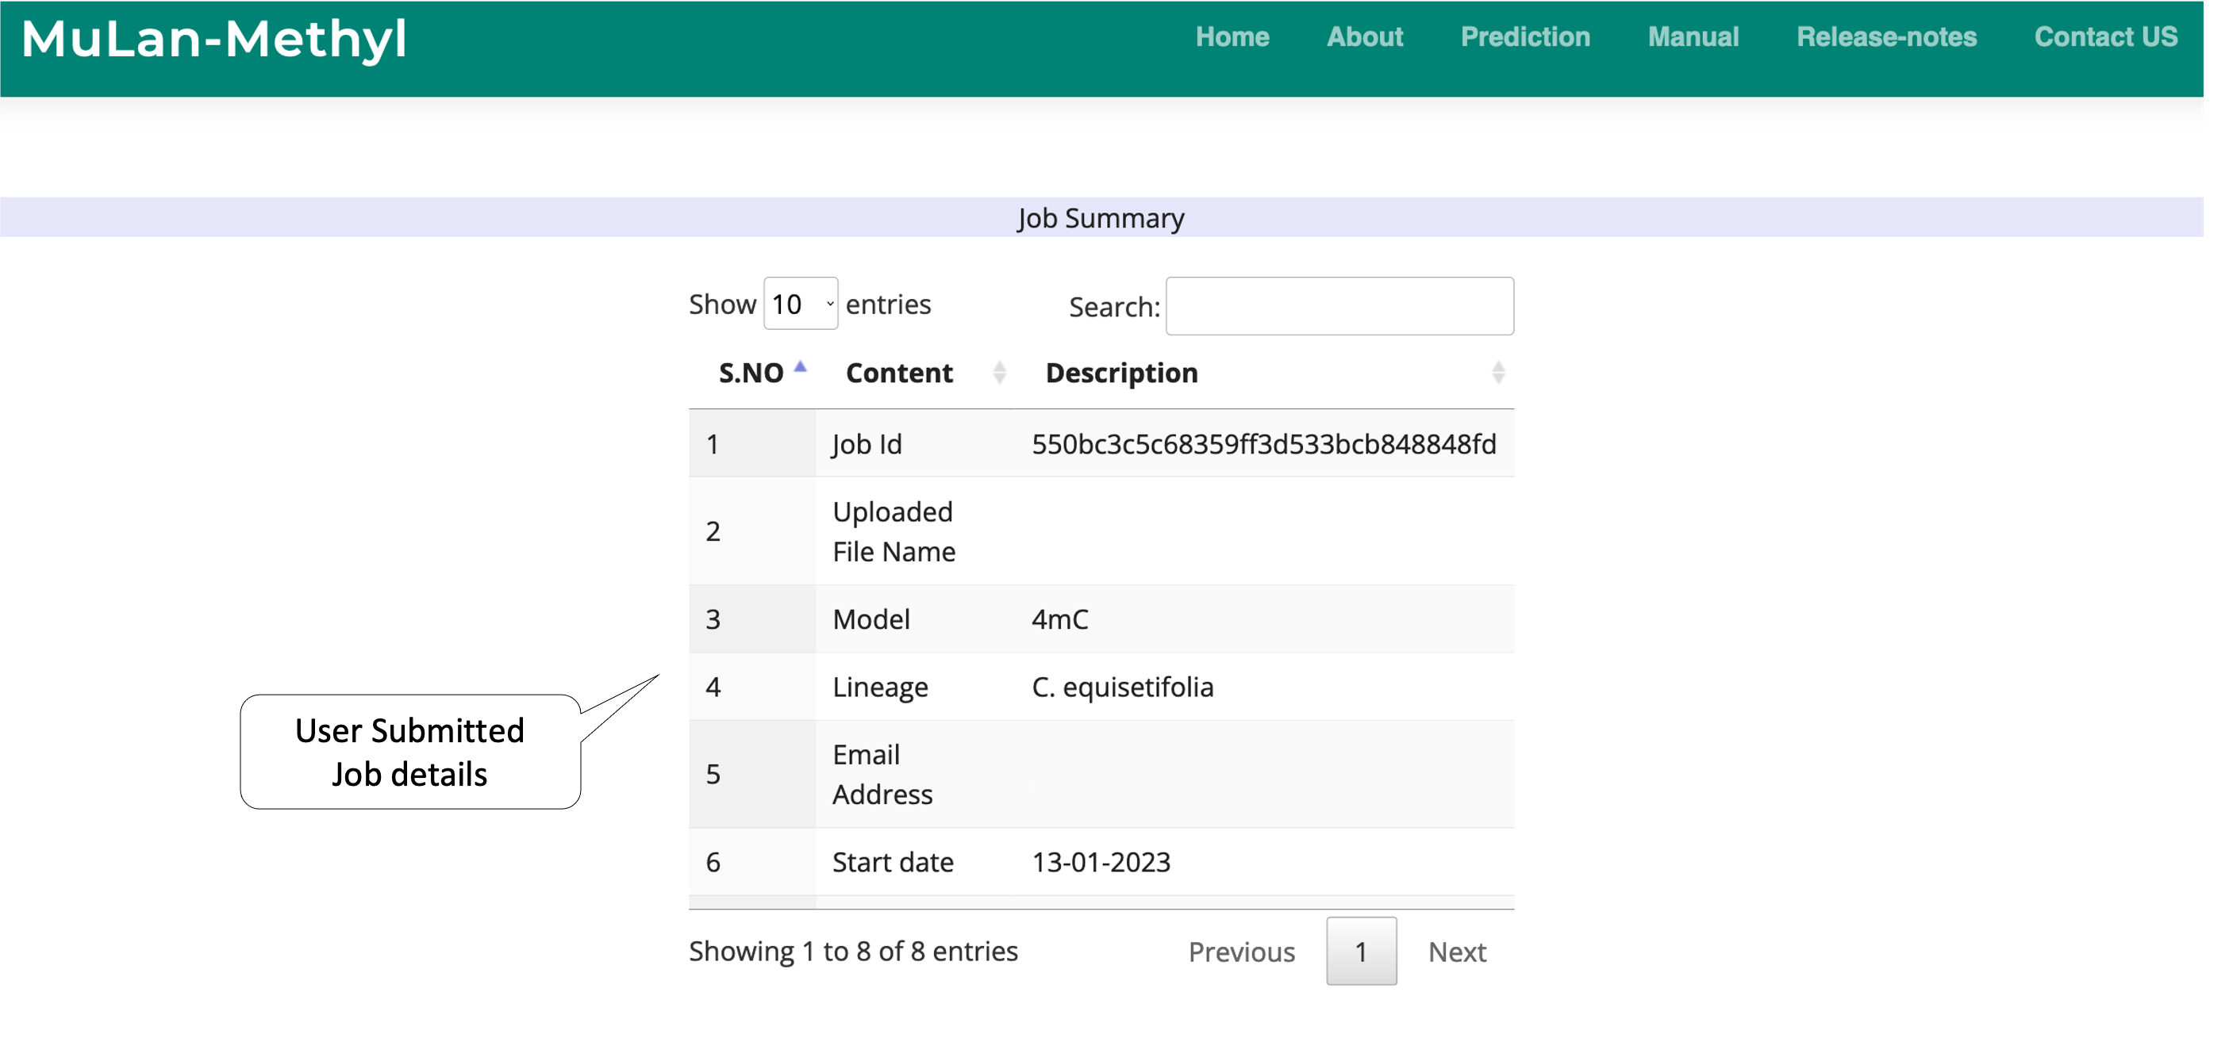Click serial number 3 cell

(752, 619)
